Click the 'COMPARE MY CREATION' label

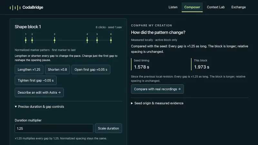(x=151, y=25)
